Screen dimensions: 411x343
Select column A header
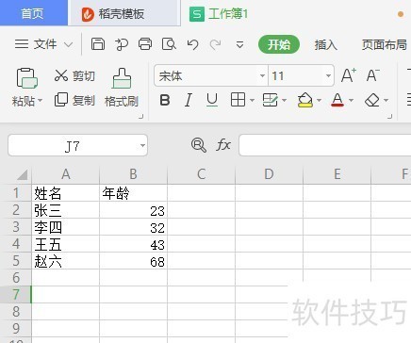click(x=66, y=174)
